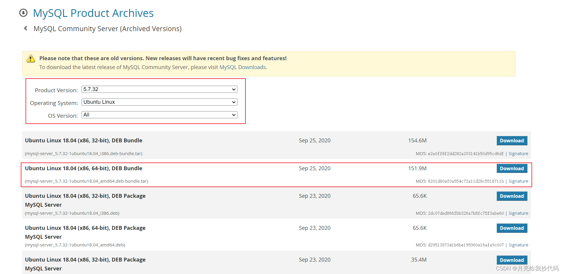Click the back arrow before MySQL Community Server
Image resolution: width=563 pixels, height=274 pixels.
pyautogui.click(x=26, y=28)
